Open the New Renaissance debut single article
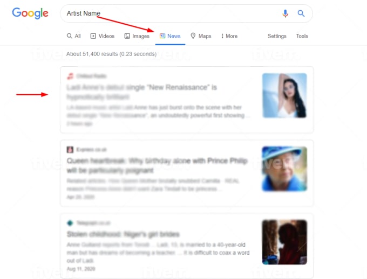This screenshot has height=279, width=367. click(142, 92)
